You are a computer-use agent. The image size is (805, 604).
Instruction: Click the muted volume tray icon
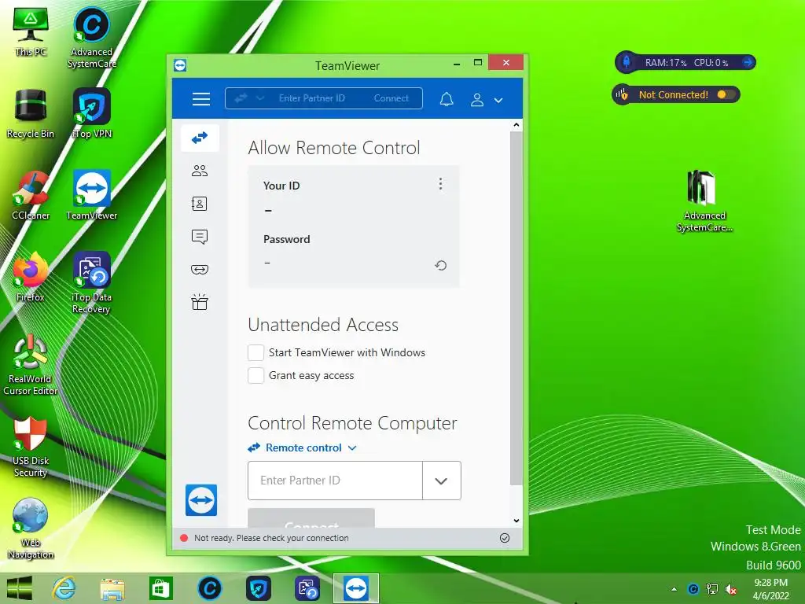click(x=731, y=589)
